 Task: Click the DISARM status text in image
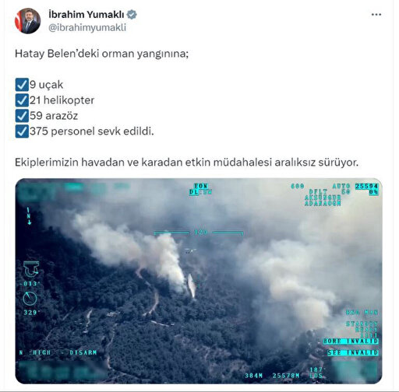83,352
